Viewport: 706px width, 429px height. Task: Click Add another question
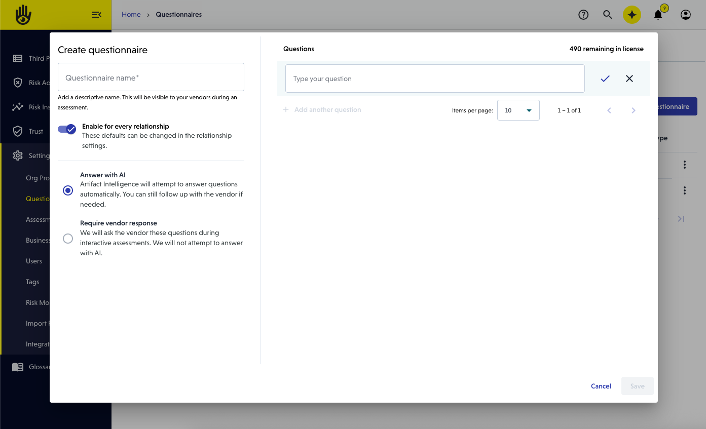tap(322, 109)
